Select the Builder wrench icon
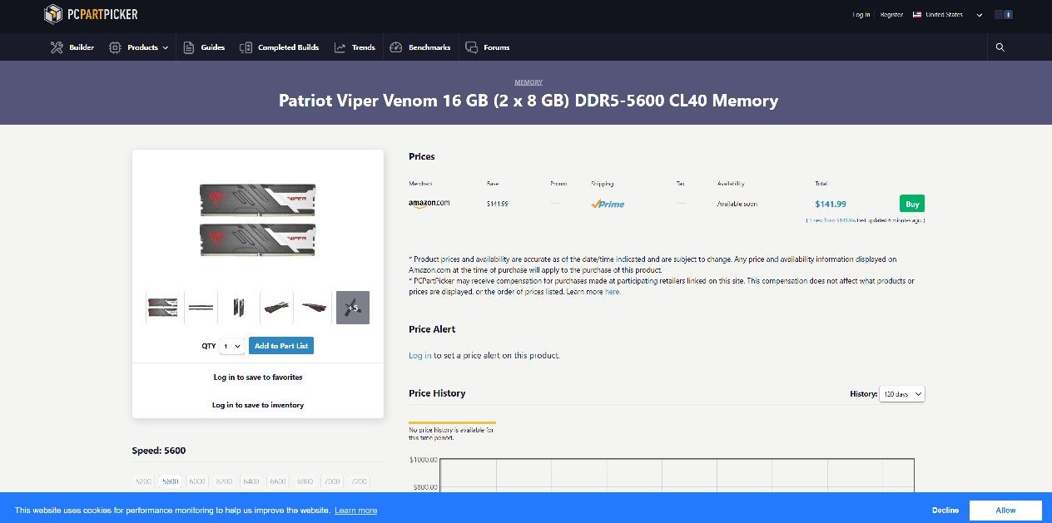Viewport: 1052px width, 523px height. [x=56, y=47]
